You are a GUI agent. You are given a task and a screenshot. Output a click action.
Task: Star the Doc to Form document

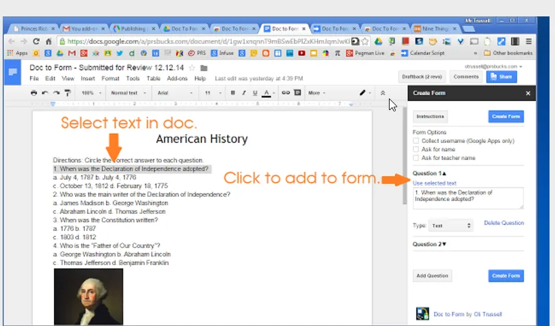pos(192,68)
